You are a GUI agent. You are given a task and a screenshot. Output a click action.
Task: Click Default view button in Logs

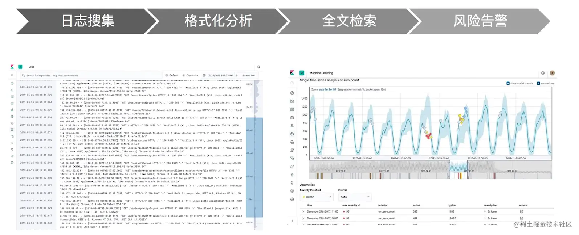(172, 75)
